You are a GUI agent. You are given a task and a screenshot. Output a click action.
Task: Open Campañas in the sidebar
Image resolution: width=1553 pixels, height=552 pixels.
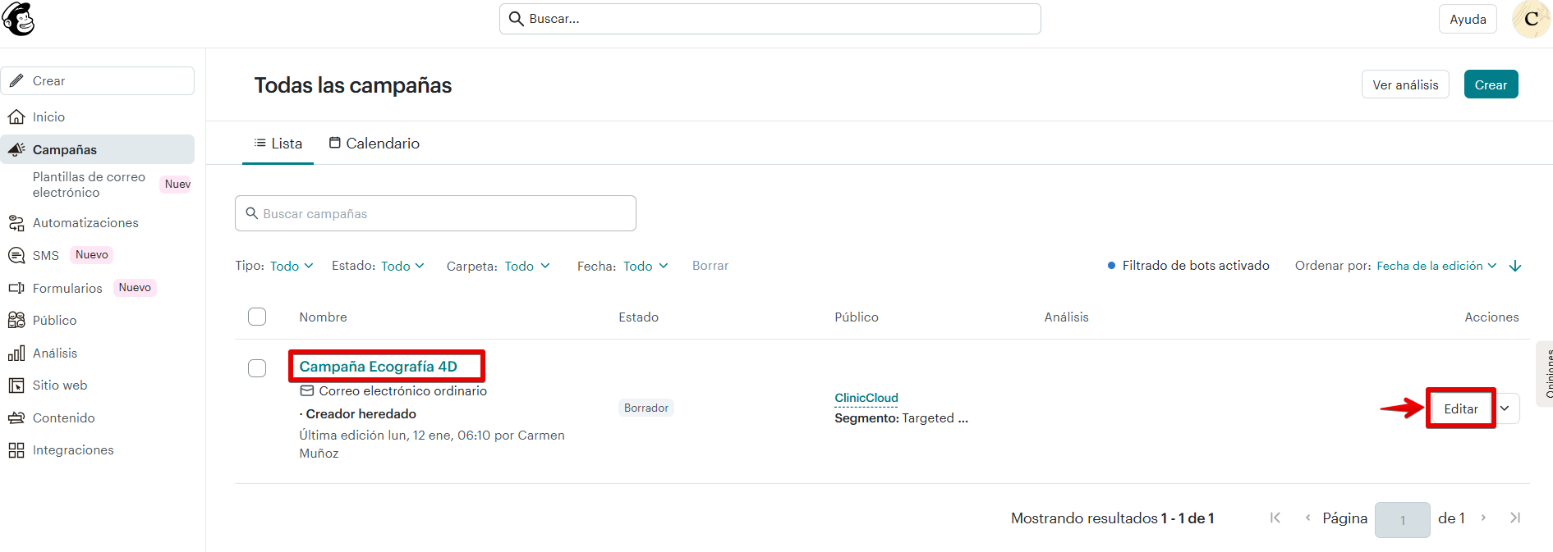click(65, 150)
